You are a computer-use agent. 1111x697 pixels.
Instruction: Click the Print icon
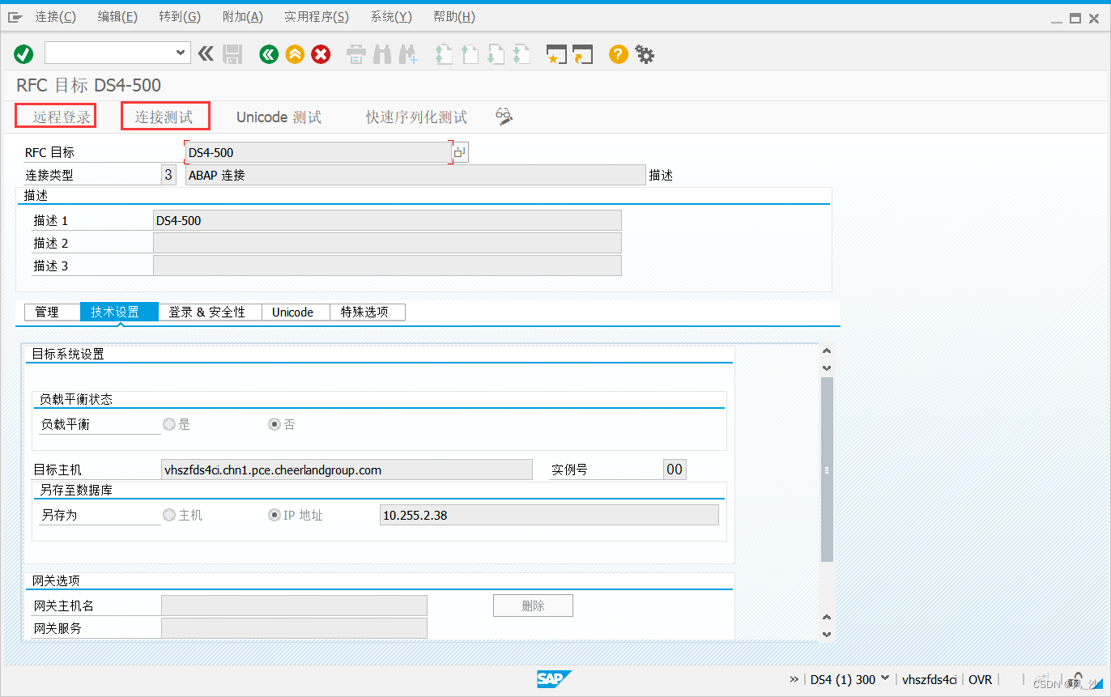(356, 54)
